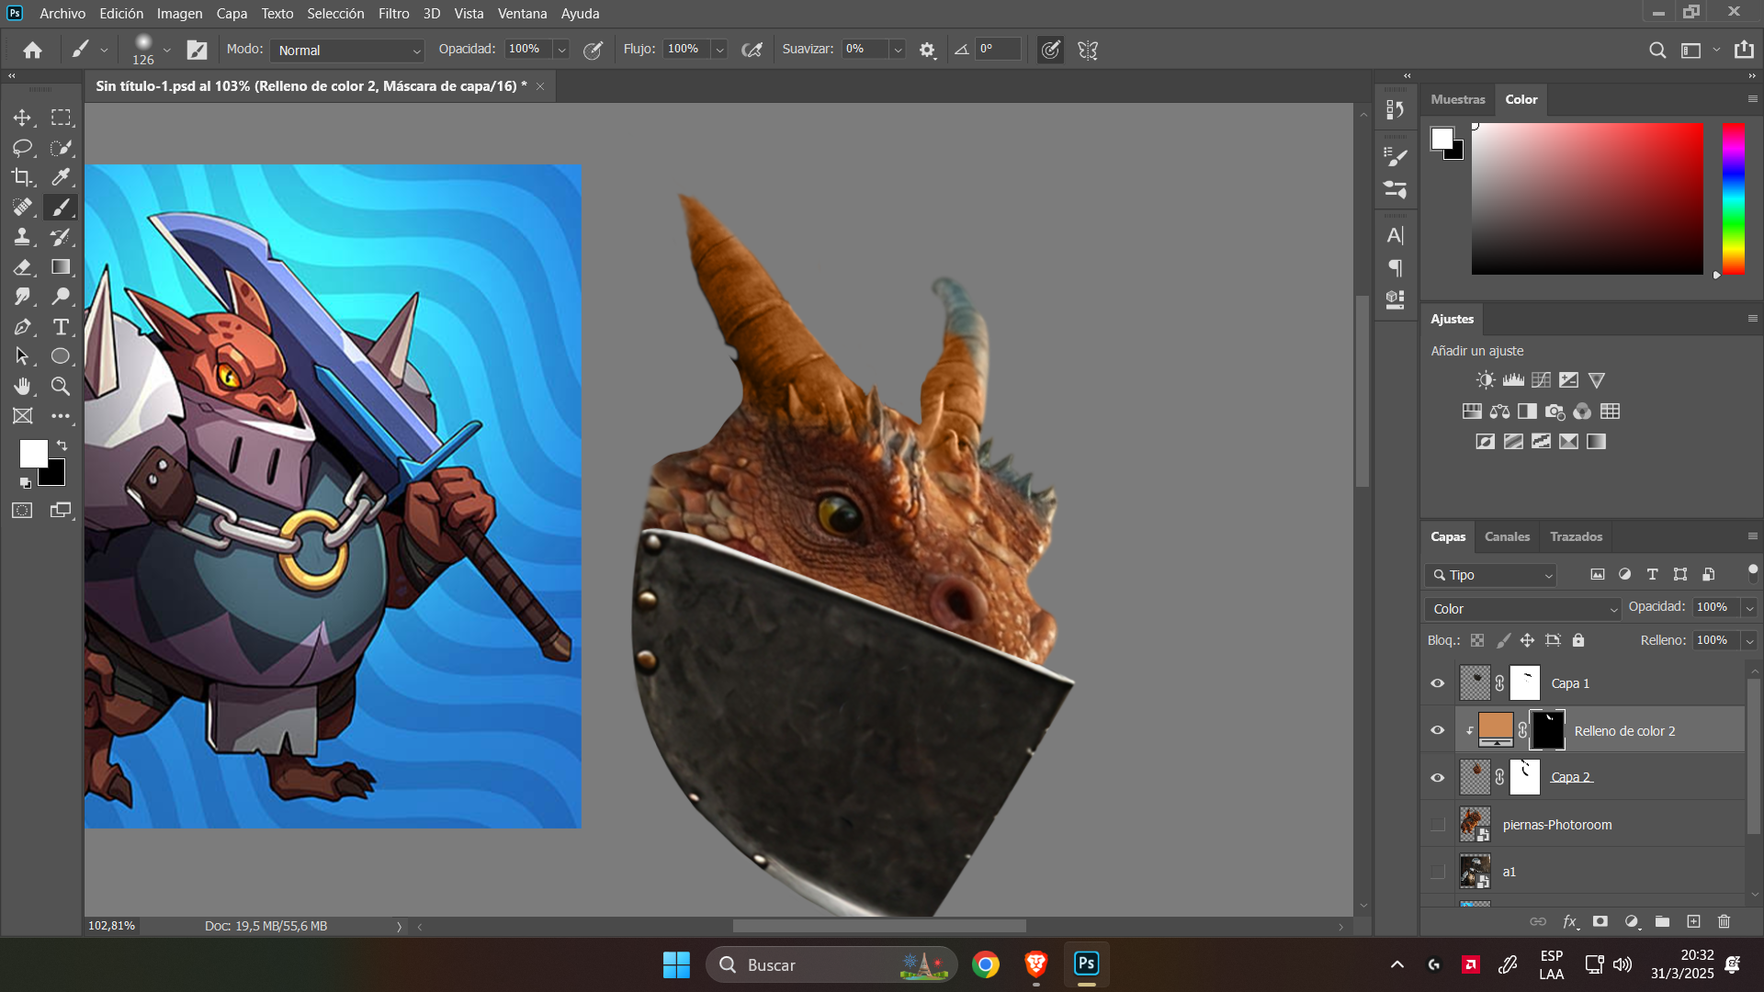
Task: Open the Archivo menu
Action: point(62,14)
